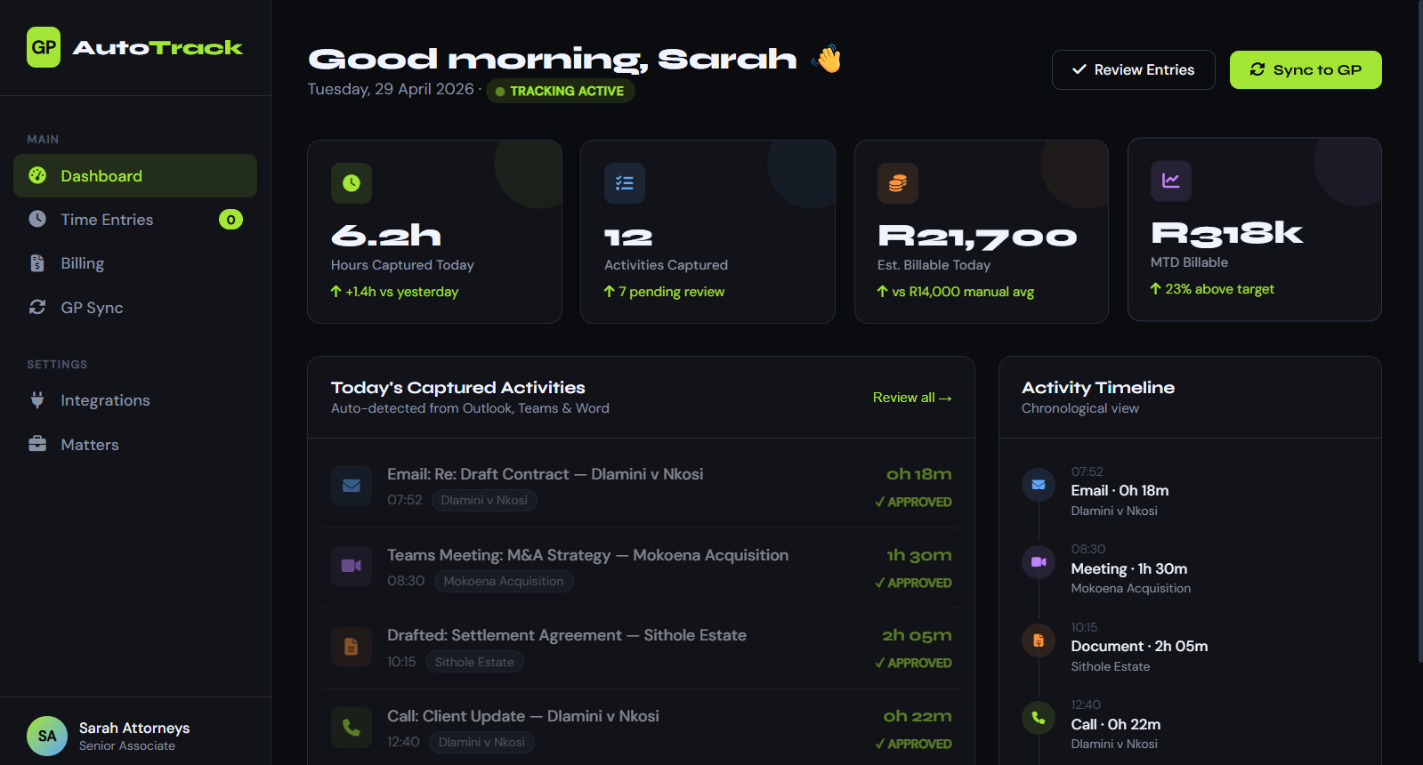This screenshot has height=765, width=1423.
Task: Click the phone icon for Client Update call
Action: tap(352, 728)
